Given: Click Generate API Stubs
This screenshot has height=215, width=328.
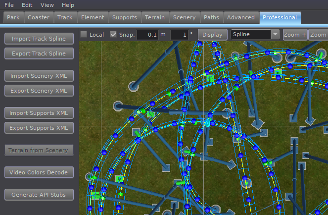Looking at the screenshot, I should pyautogui.click(x=39, y=195).
